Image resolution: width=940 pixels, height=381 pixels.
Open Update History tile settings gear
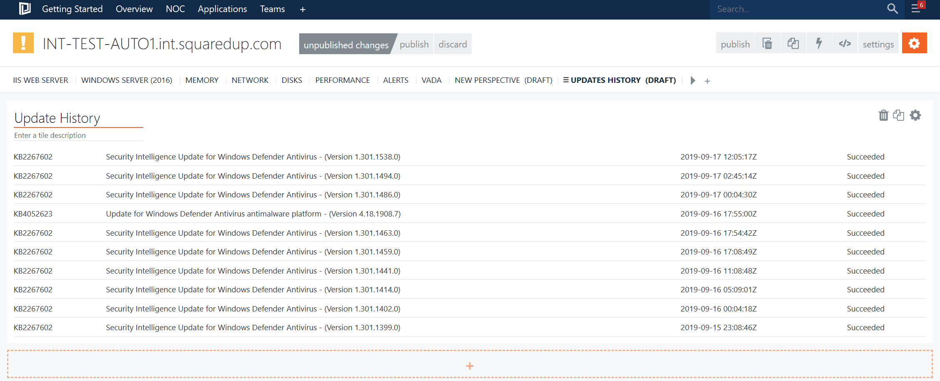[x=915, y=115]
